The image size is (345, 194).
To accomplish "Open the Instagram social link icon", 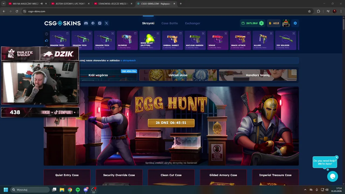I will coord(100,23).
